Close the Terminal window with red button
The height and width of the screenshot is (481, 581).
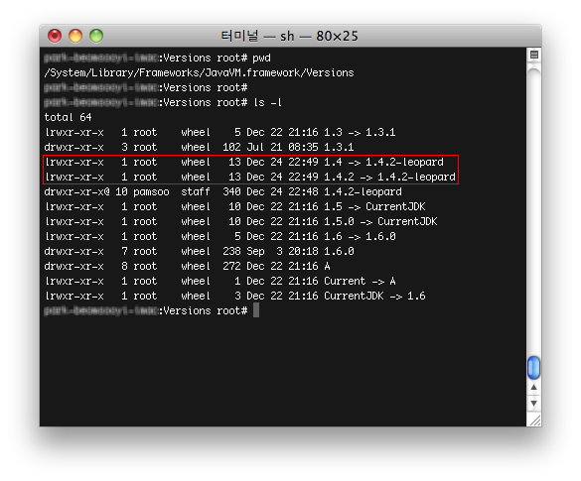[x=55, y=36]
